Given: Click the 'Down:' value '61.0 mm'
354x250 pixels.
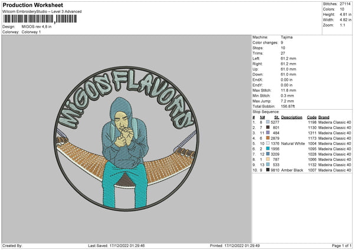Looking at the screenshot, I should pos(289,74).
